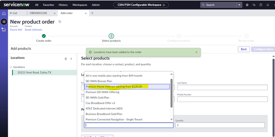Open the Workspaces menu
The height and width of the screenshot is (137, 275).
pyautogui.click(x=80, y=5)
